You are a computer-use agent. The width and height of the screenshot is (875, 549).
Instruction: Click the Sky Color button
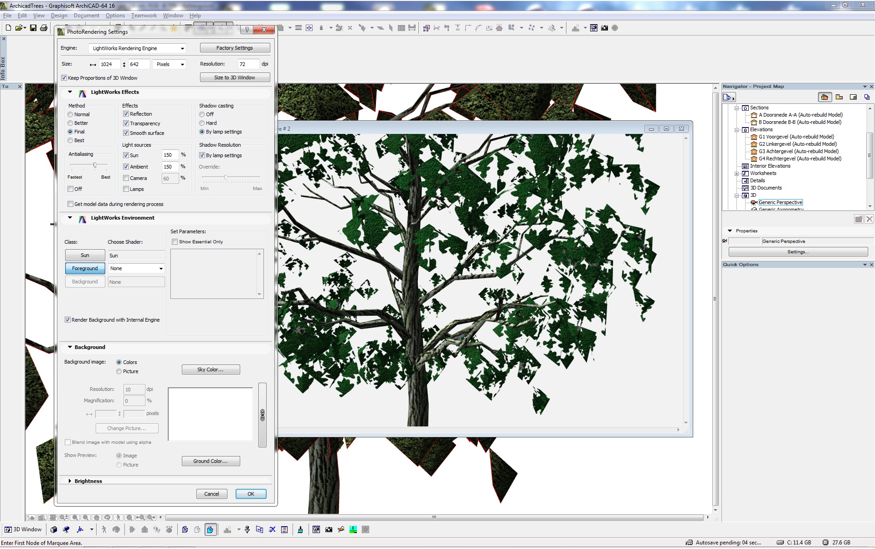[x=211, y=369]
